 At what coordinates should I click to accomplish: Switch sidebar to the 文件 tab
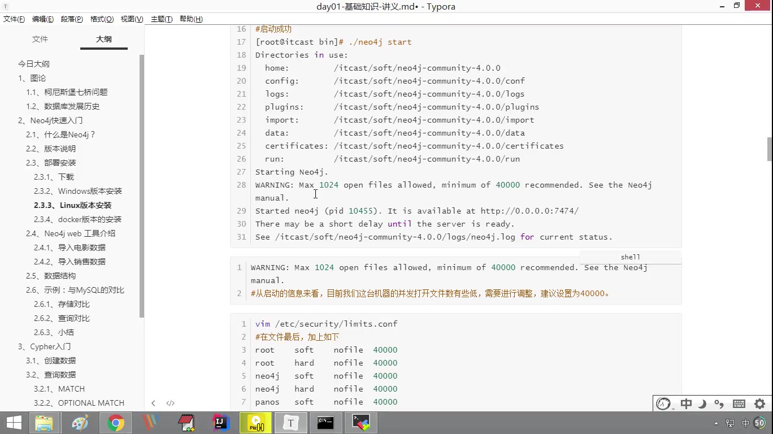[40, 39]
